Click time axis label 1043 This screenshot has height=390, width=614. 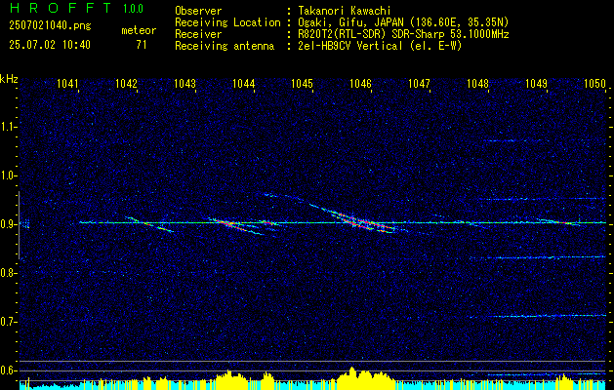[184, 83]
